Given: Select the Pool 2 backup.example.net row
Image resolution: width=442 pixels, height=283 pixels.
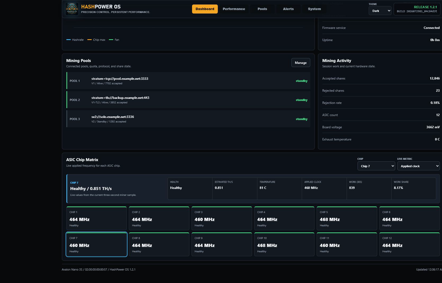Looking at the screenshot, I should (188, 100).
